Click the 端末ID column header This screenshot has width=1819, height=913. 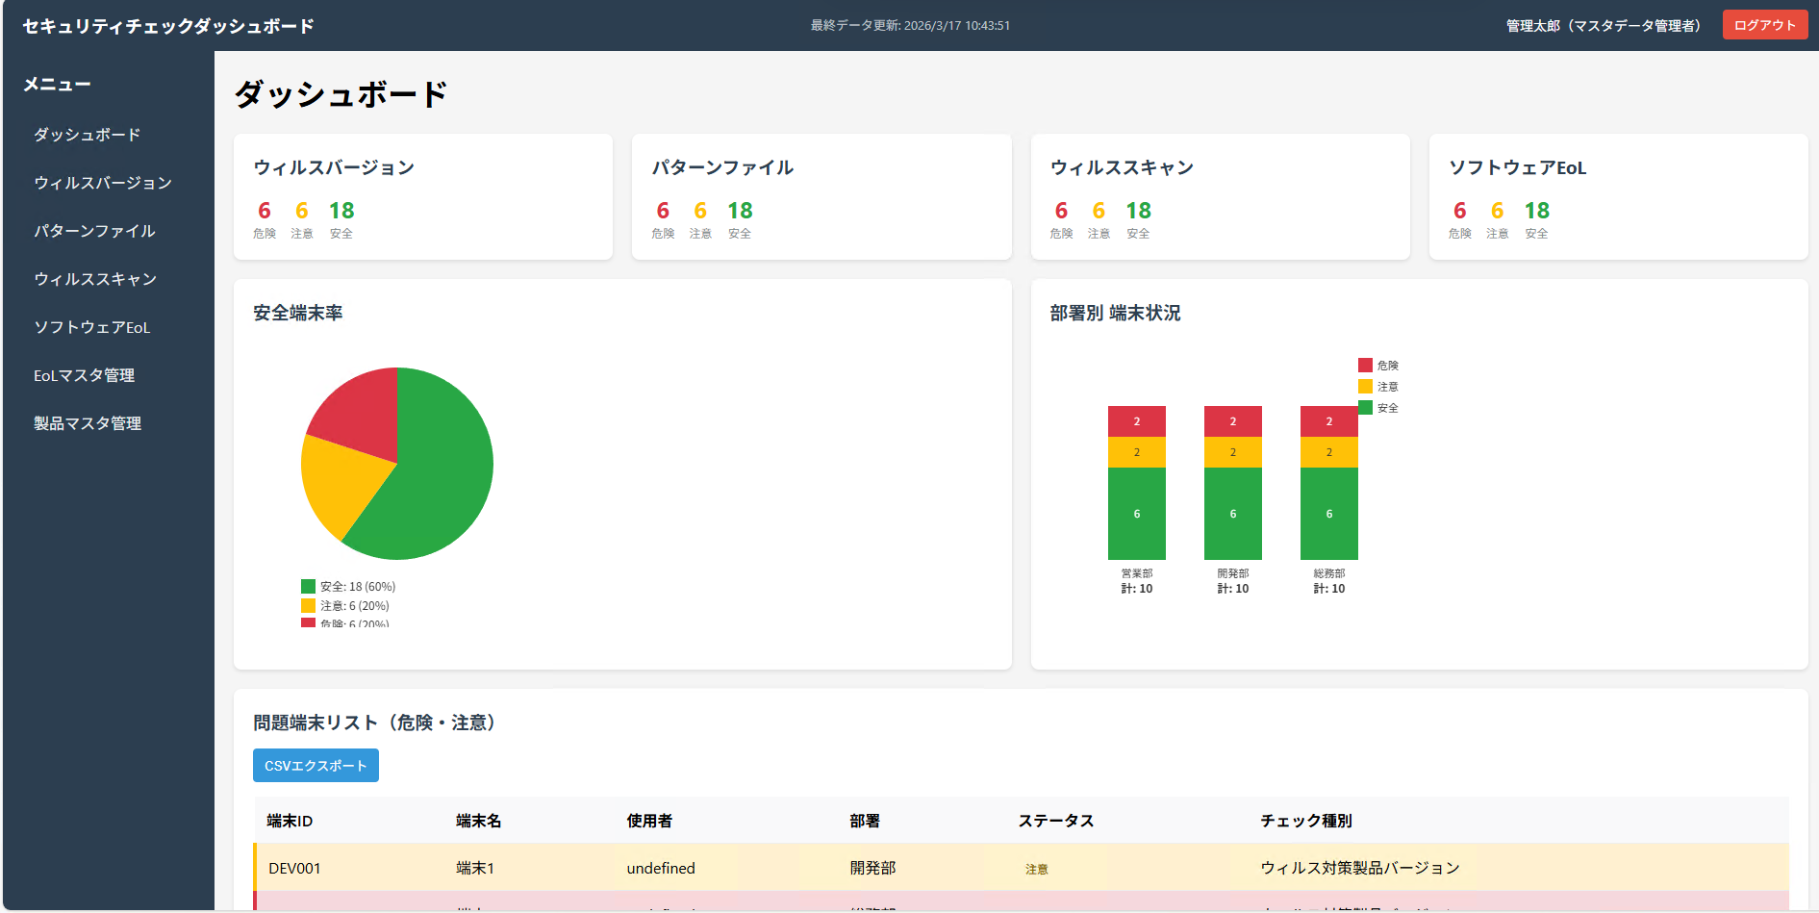[290, 821]
